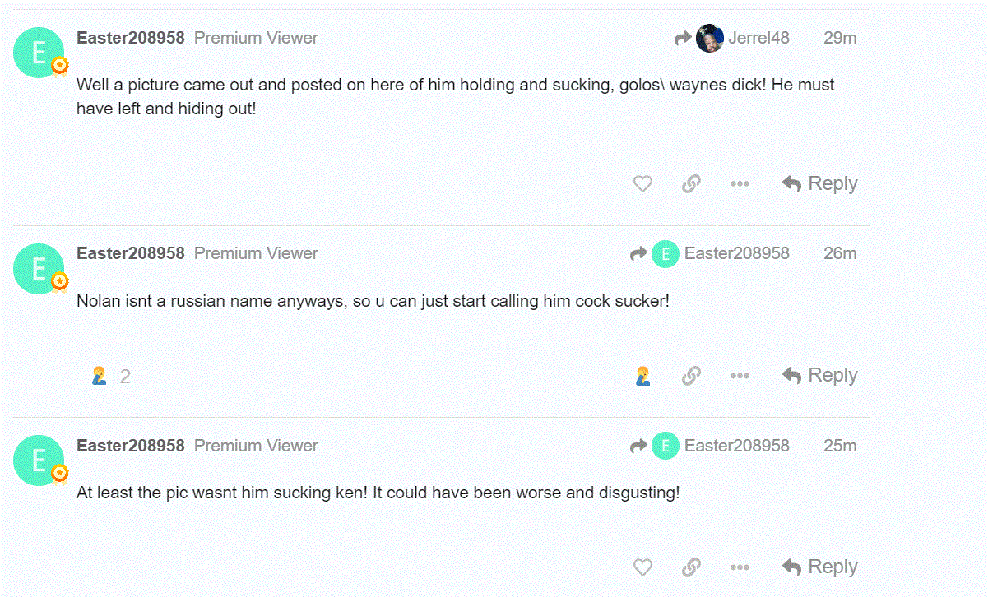This screenshot has width=988, height=597.
Task: Reply to the 26m comment
Action: 820,376
